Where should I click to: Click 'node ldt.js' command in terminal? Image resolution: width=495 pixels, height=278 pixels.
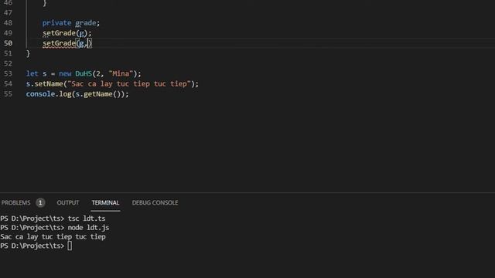(x=88, y=228)
